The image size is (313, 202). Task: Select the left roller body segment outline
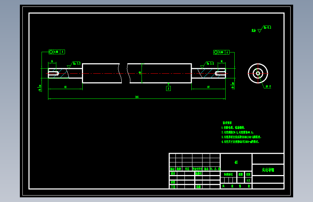102,73
